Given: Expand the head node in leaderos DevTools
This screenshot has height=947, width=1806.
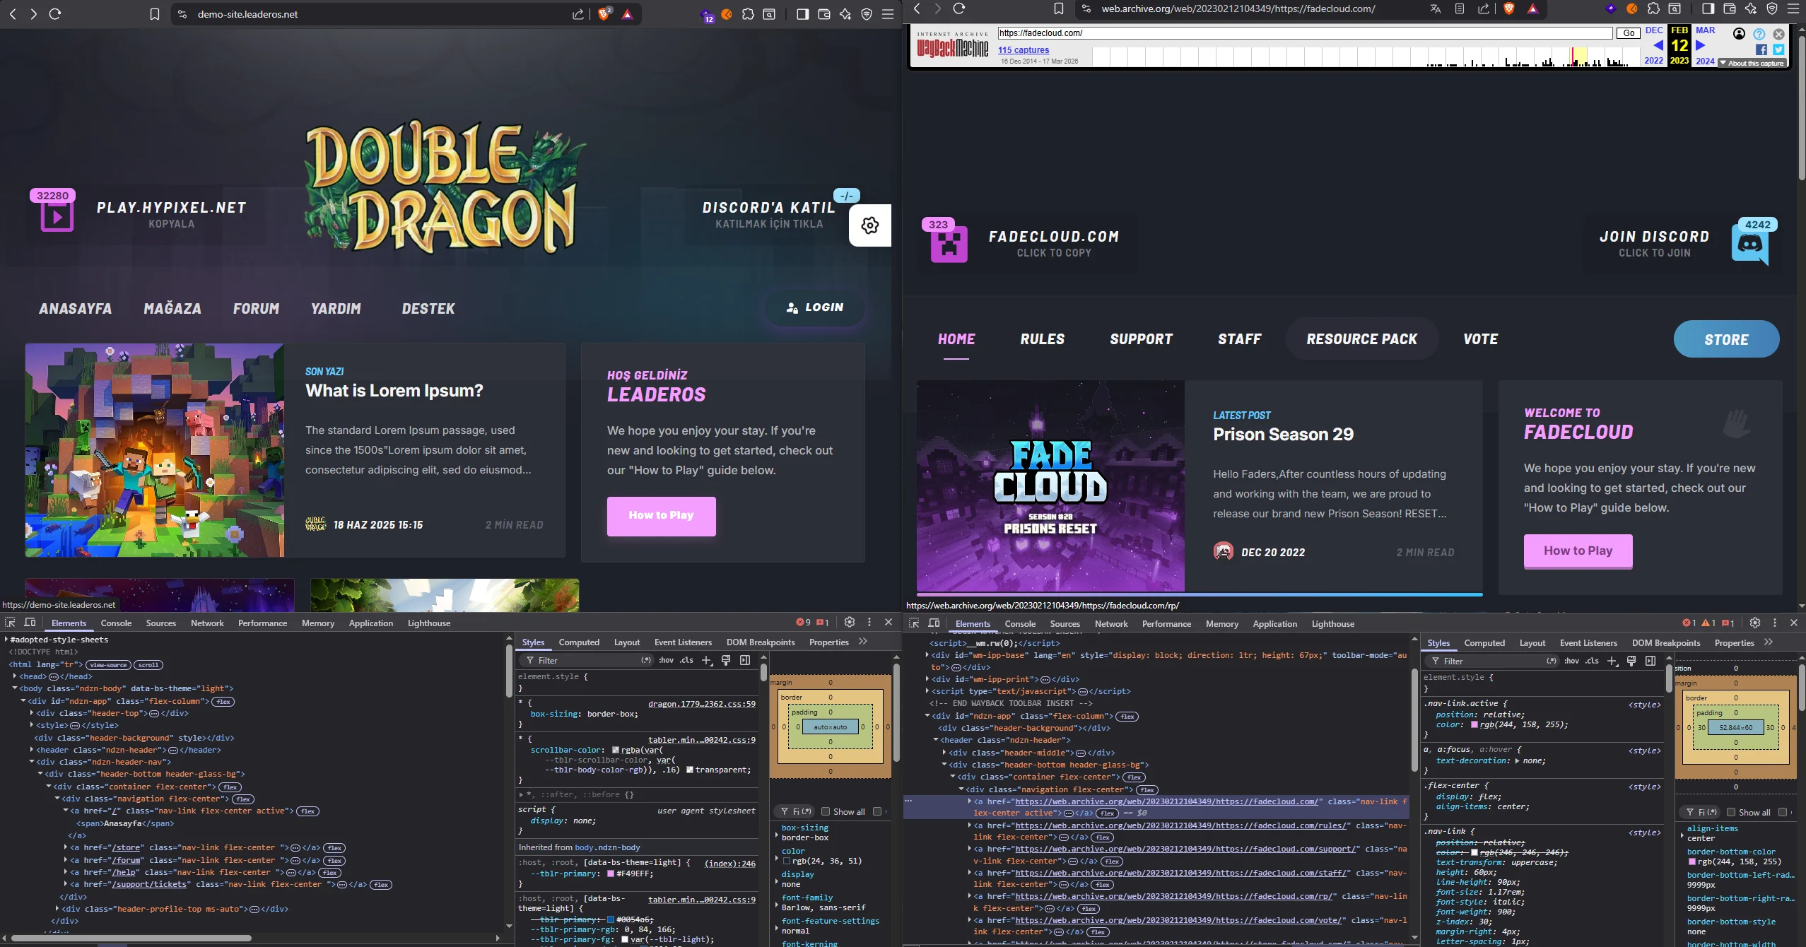Looking at the screenshot, I should click(15, 676).
